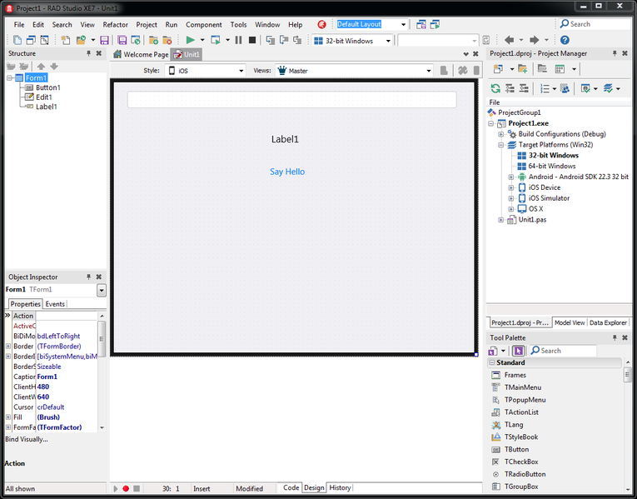
Task: Switch to the Events tab in Object Inspector
Action: (55, 304)
